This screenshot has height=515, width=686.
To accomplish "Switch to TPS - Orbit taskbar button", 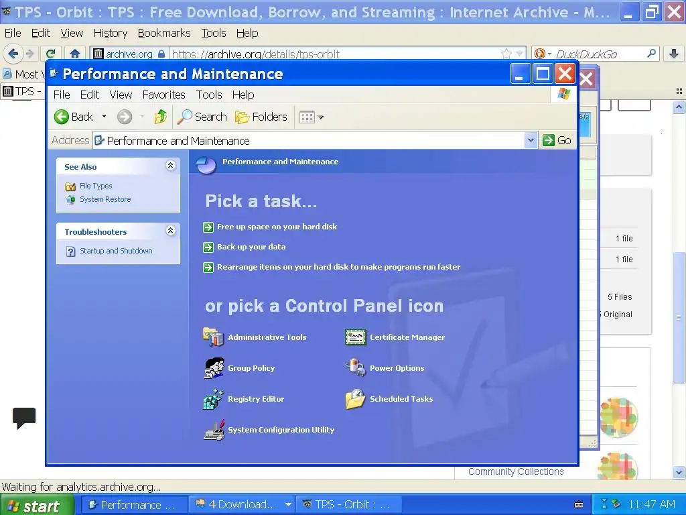I will 348,504.
